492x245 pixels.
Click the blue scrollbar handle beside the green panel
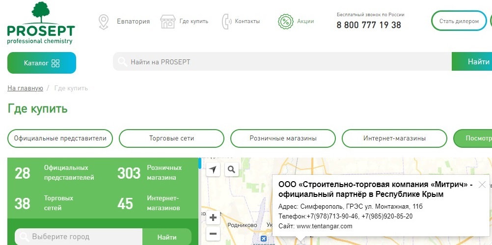click(x=200, y=163)
